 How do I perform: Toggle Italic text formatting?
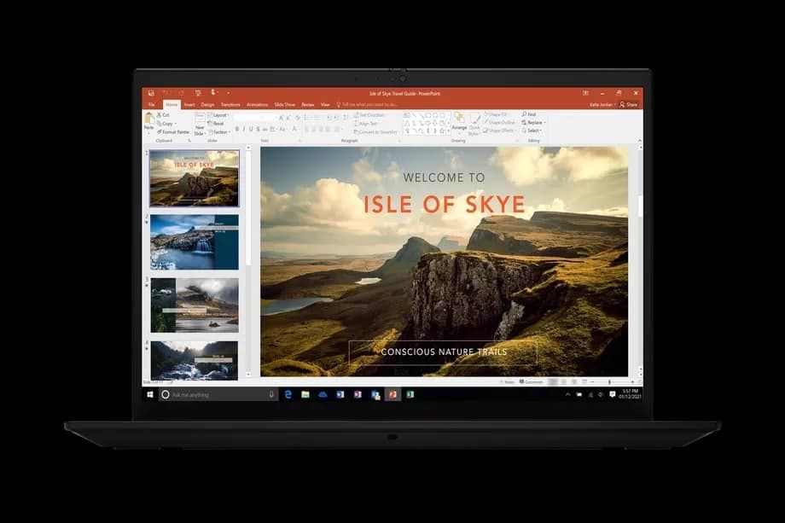(x=245, y=130)
